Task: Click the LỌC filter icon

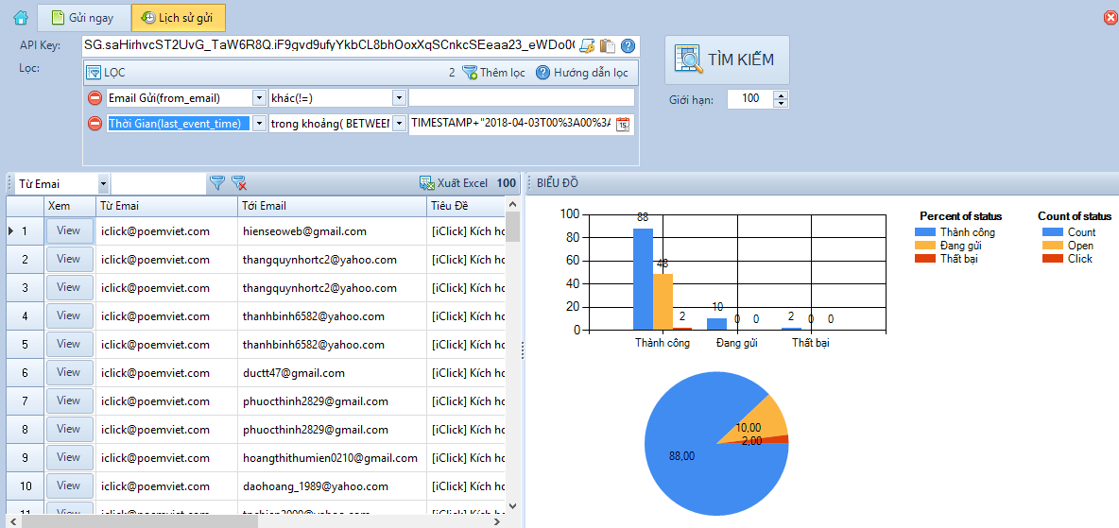Action: coord(94,72)
